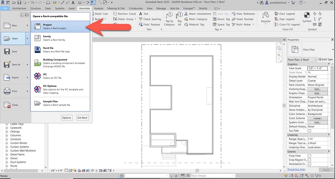Open the Properties help link
The width and height of the screenshot is (335, 179).
point(296,169)
